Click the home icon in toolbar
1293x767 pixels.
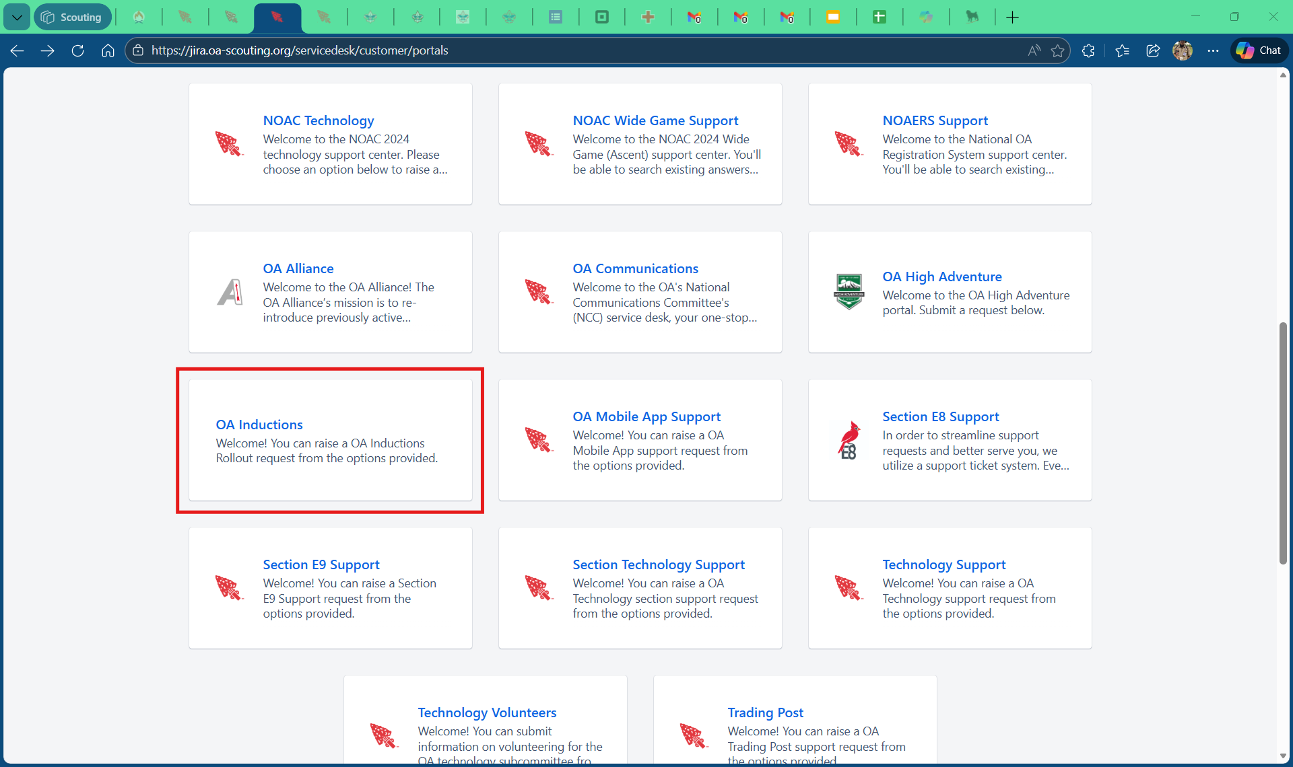108,50
